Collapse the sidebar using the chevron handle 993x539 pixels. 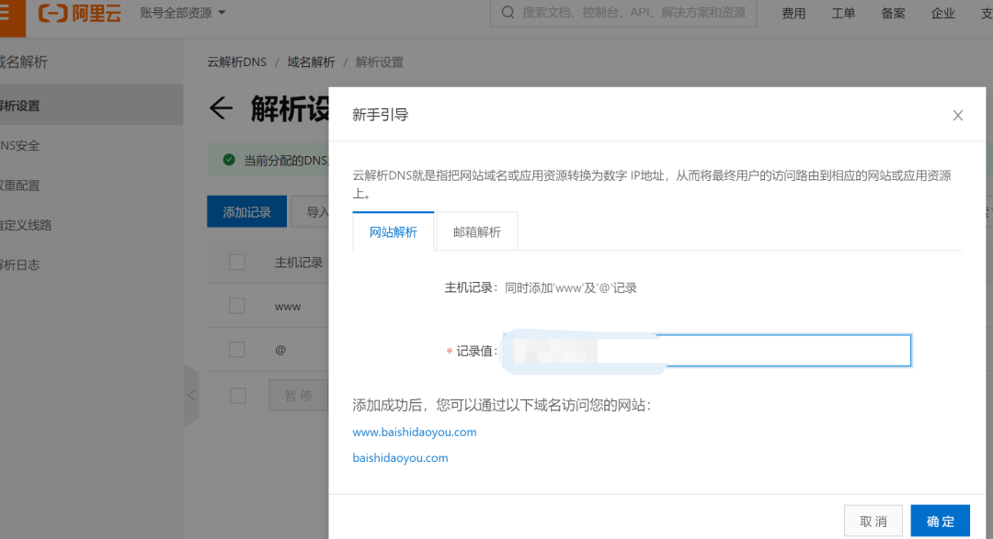(x=190, y=395)
